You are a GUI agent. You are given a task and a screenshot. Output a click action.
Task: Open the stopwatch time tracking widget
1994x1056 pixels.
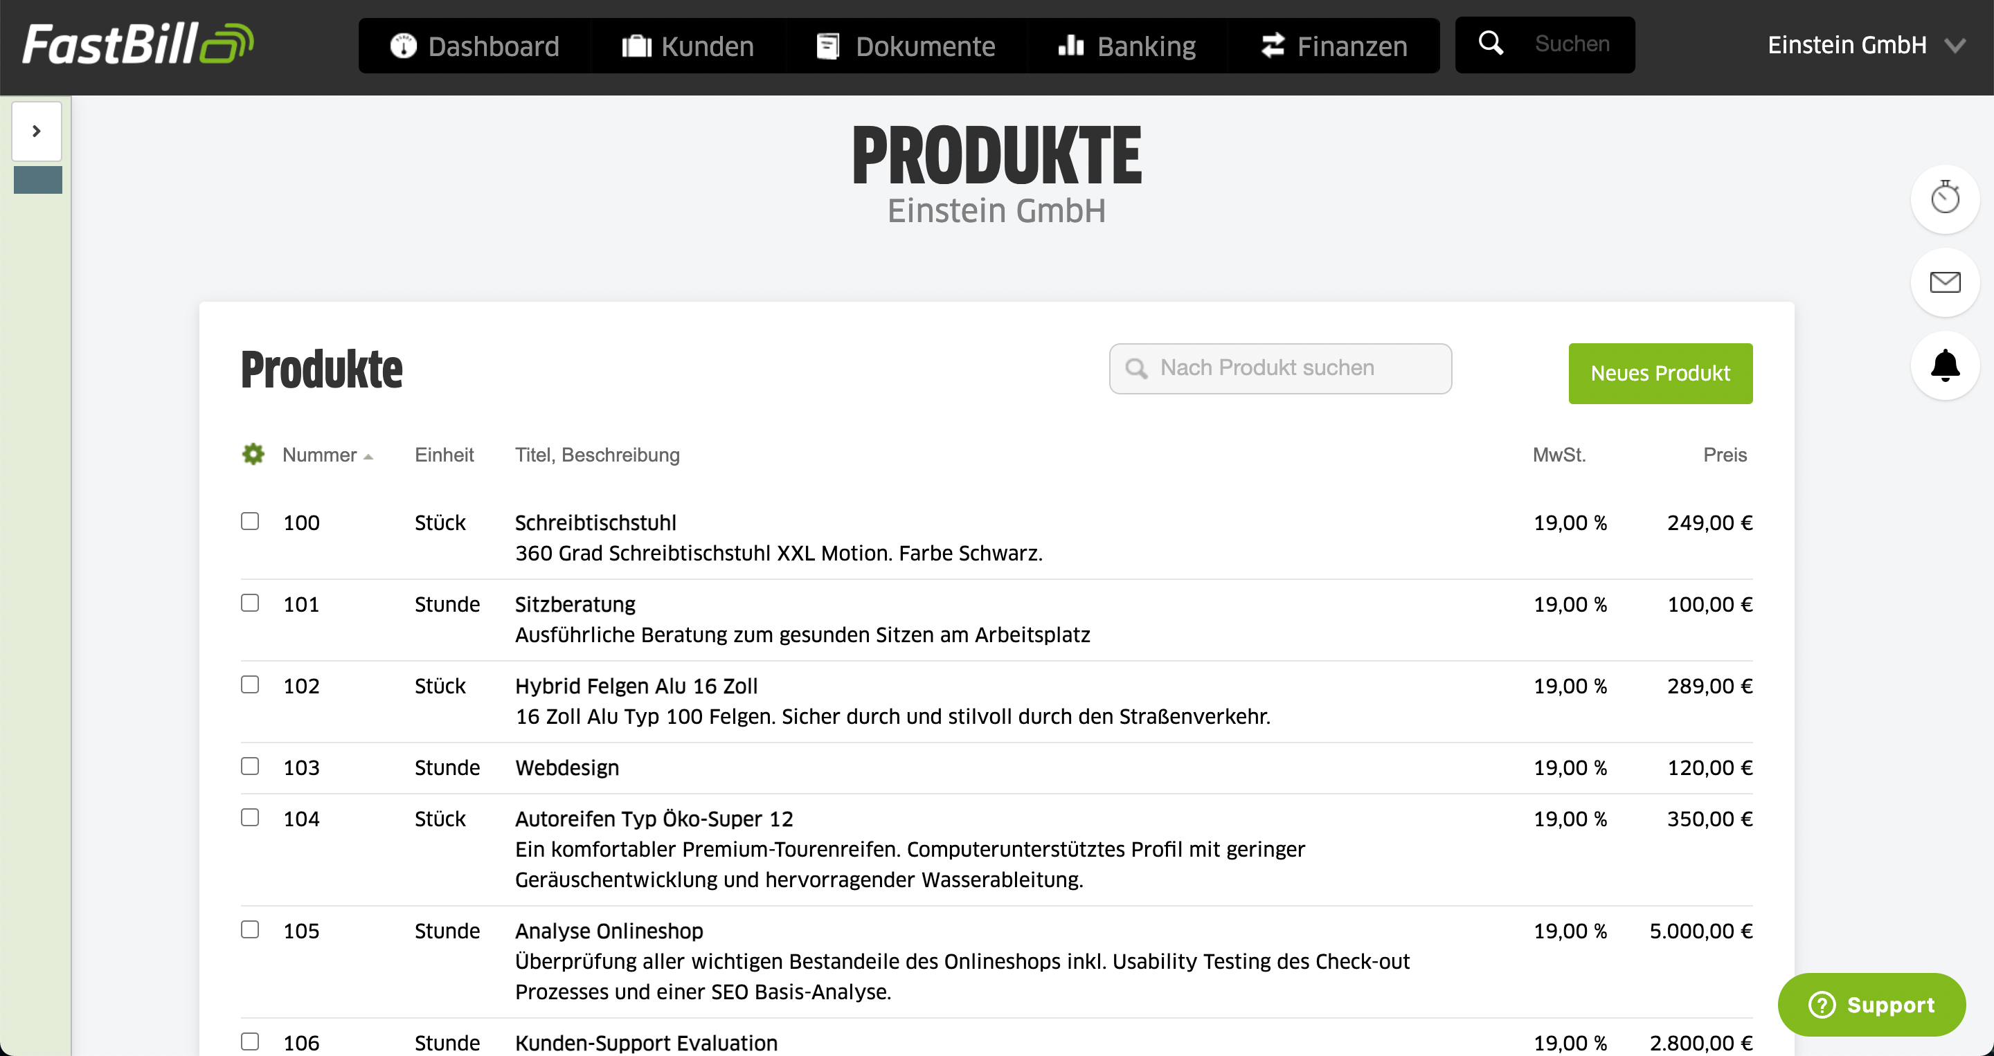[x=1944, y=199]
